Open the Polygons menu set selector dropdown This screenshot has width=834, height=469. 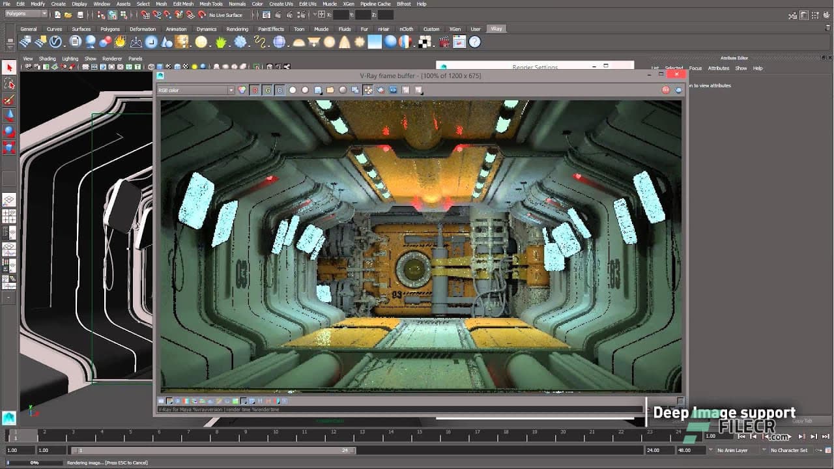(x=25, y=14)
